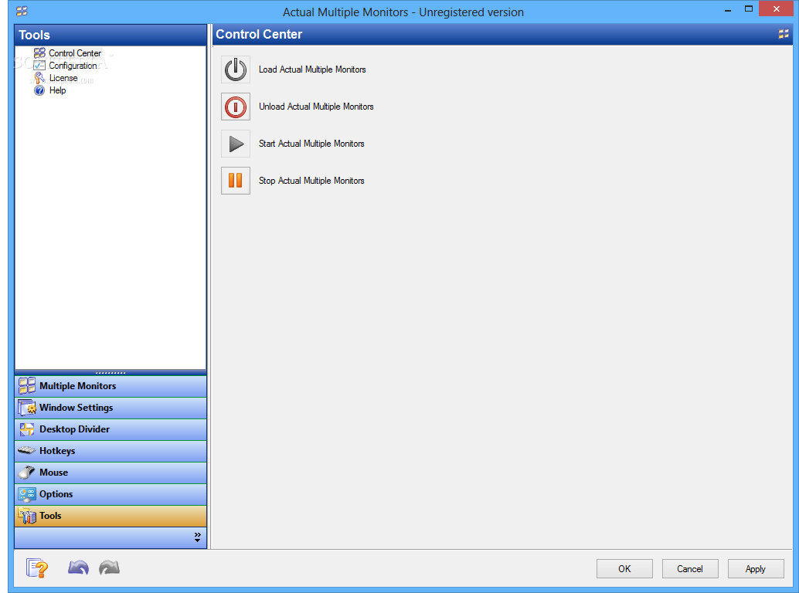Click the blue undo arrow icon
The width and height of the screenshot is (799, 593).
point(78,568)
